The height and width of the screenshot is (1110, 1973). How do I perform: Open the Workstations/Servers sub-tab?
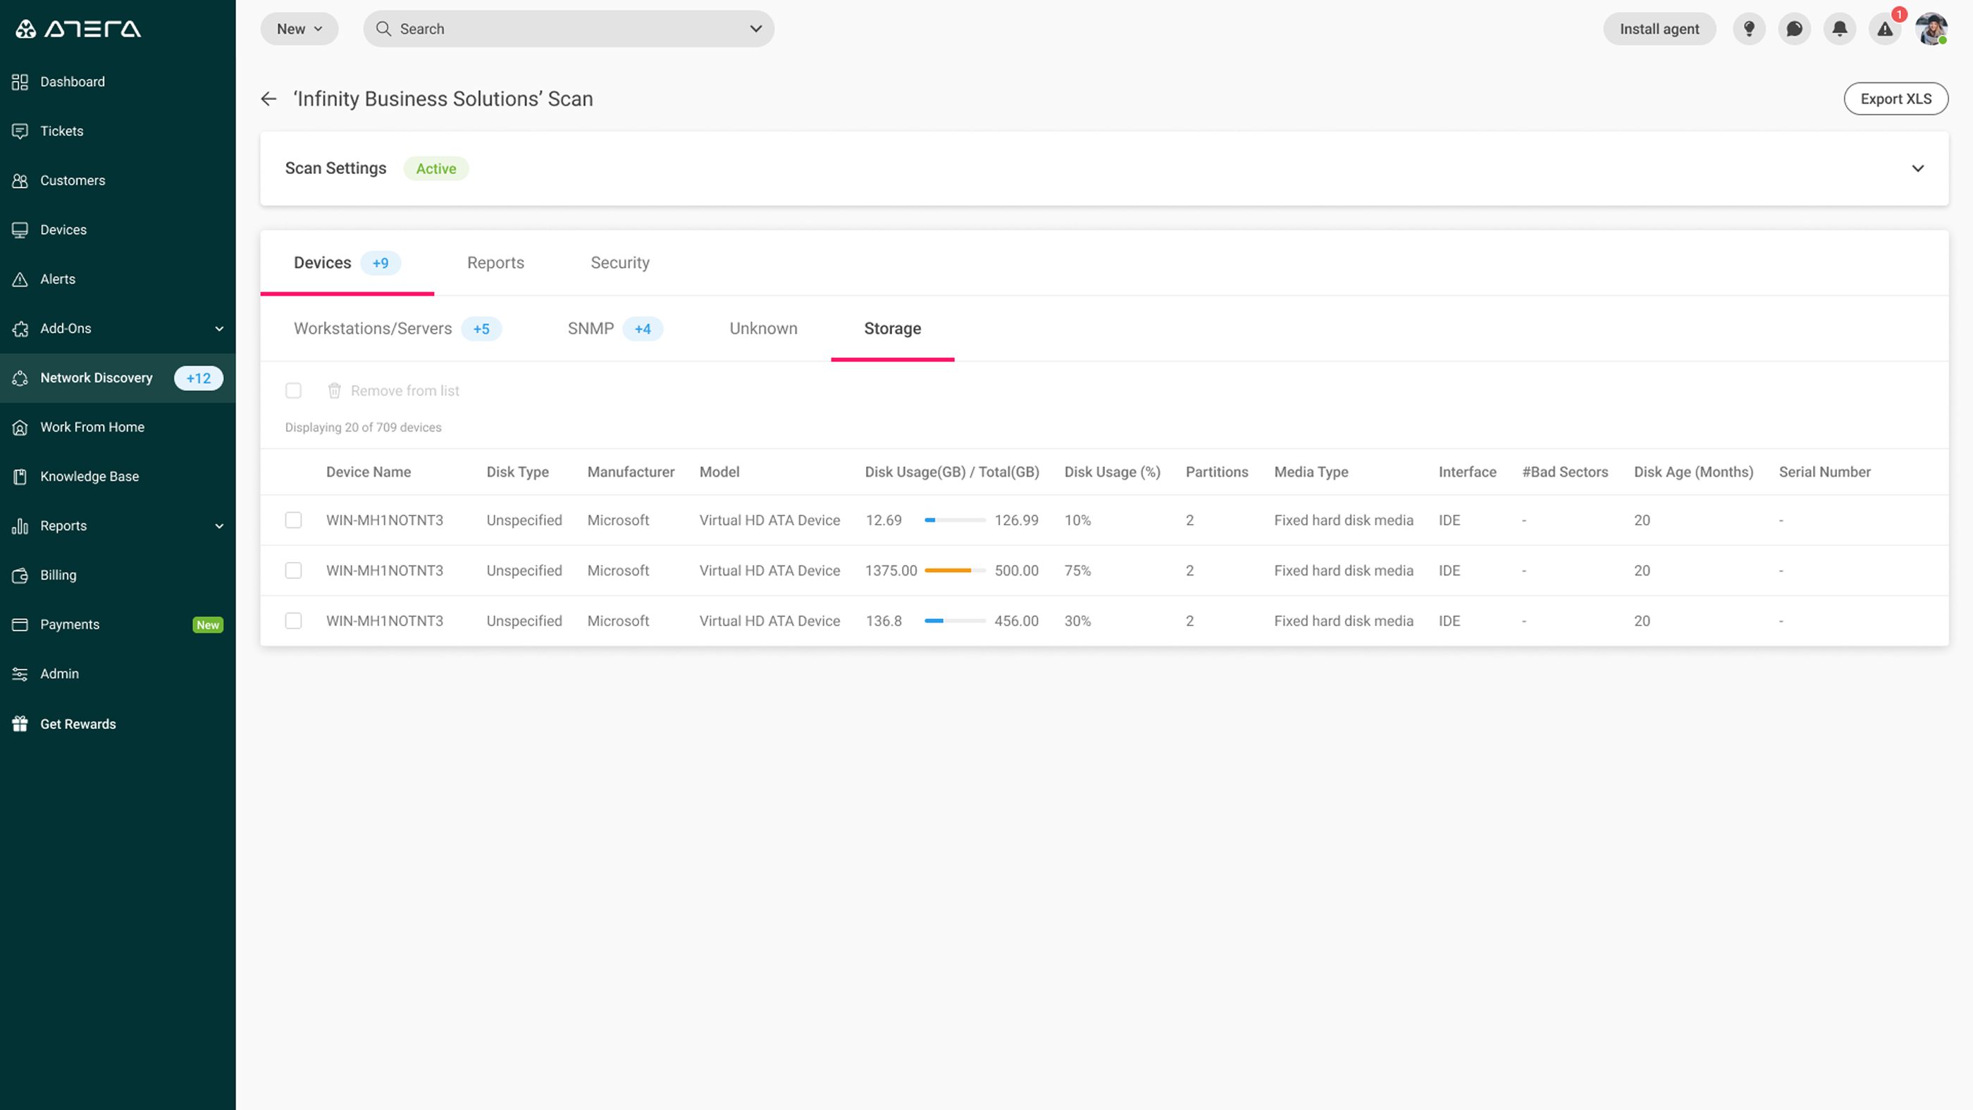coord(397,328)
